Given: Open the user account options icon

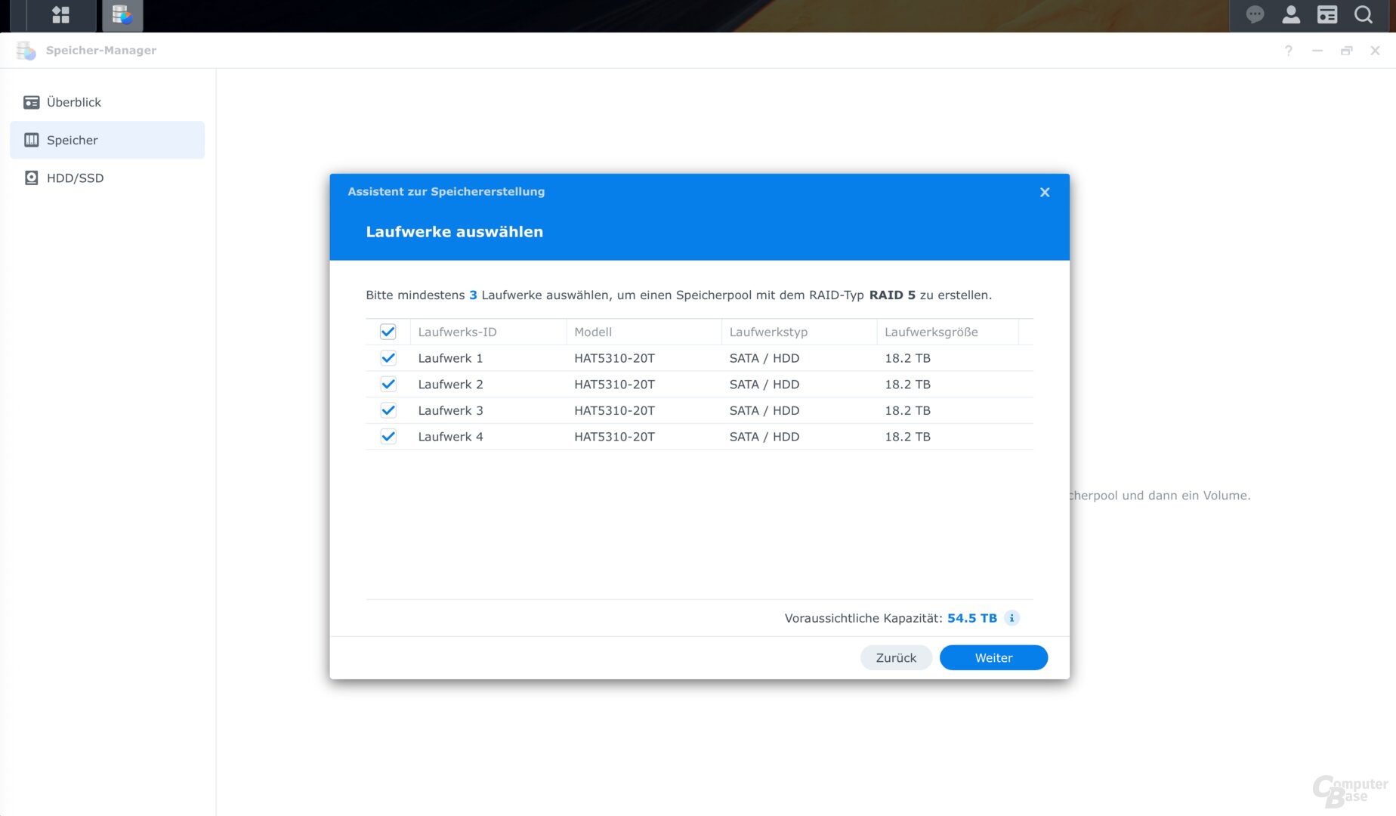Looking at the screenshot, I should [1292, 14].
